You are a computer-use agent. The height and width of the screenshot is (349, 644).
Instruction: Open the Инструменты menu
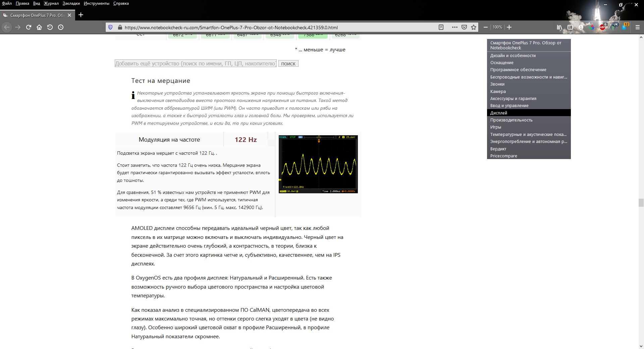97,3
